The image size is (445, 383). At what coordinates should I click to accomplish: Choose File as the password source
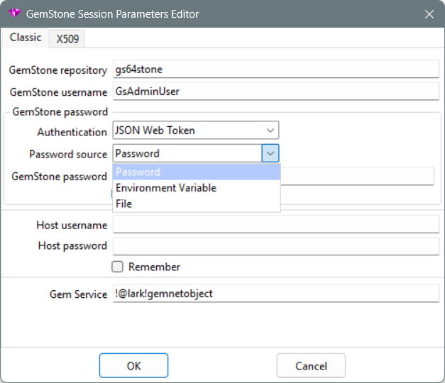tap(197, 204)
